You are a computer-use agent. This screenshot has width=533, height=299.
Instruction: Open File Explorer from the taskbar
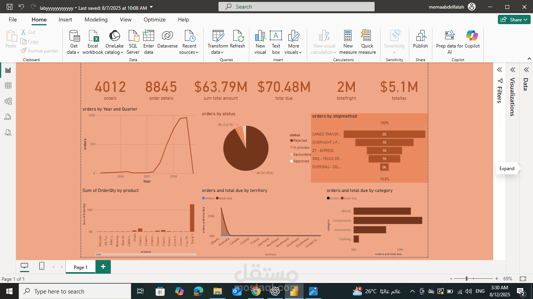[218, 291]
